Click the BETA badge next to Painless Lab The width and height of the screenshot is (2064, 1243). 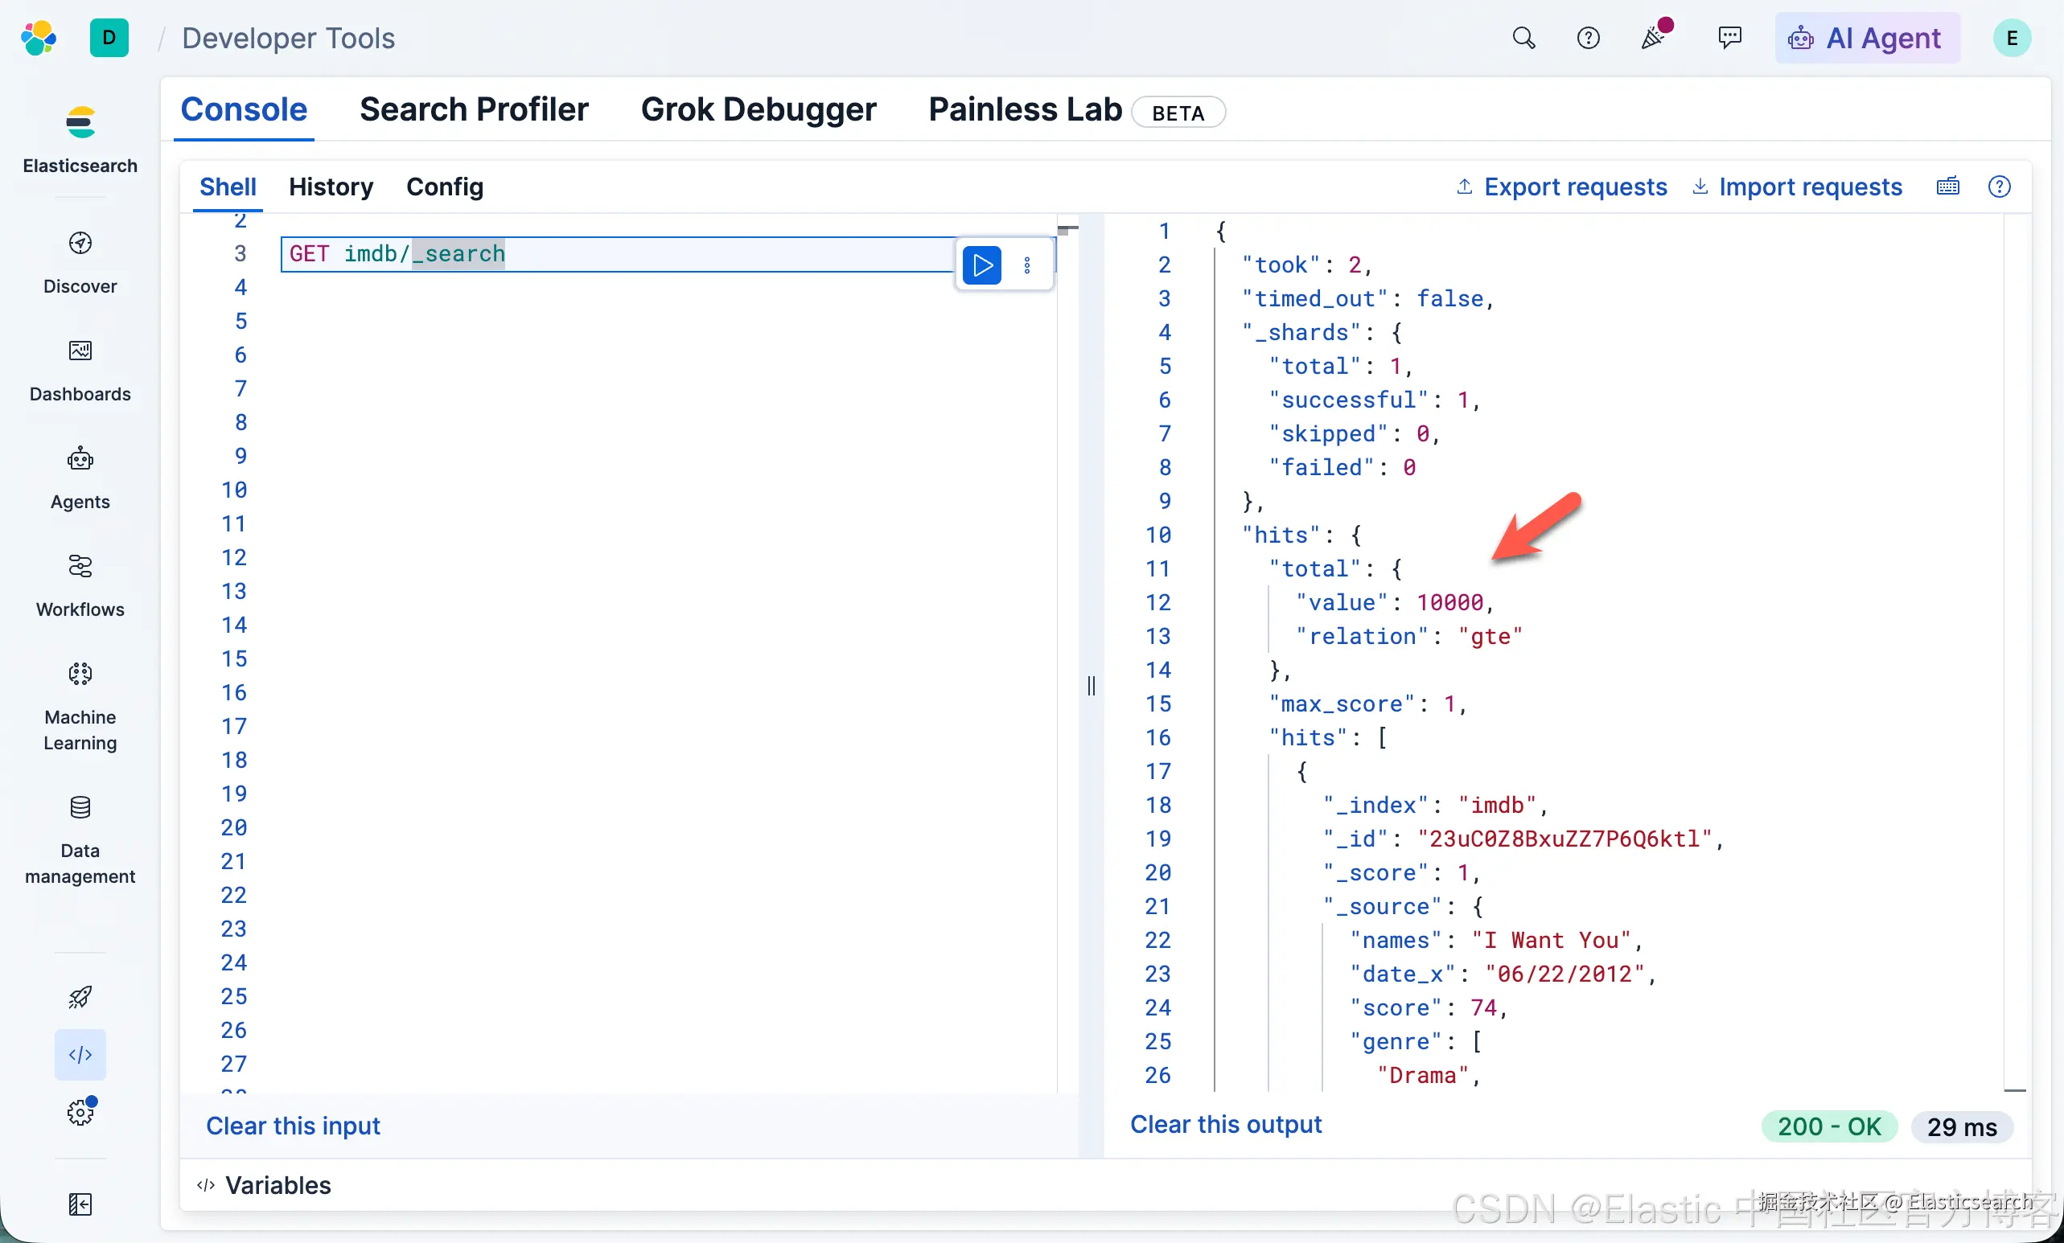1178,113
